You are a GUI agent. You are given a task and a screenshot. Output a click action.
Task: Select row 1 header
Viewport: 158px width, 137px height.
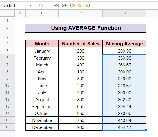pos(7,21)
